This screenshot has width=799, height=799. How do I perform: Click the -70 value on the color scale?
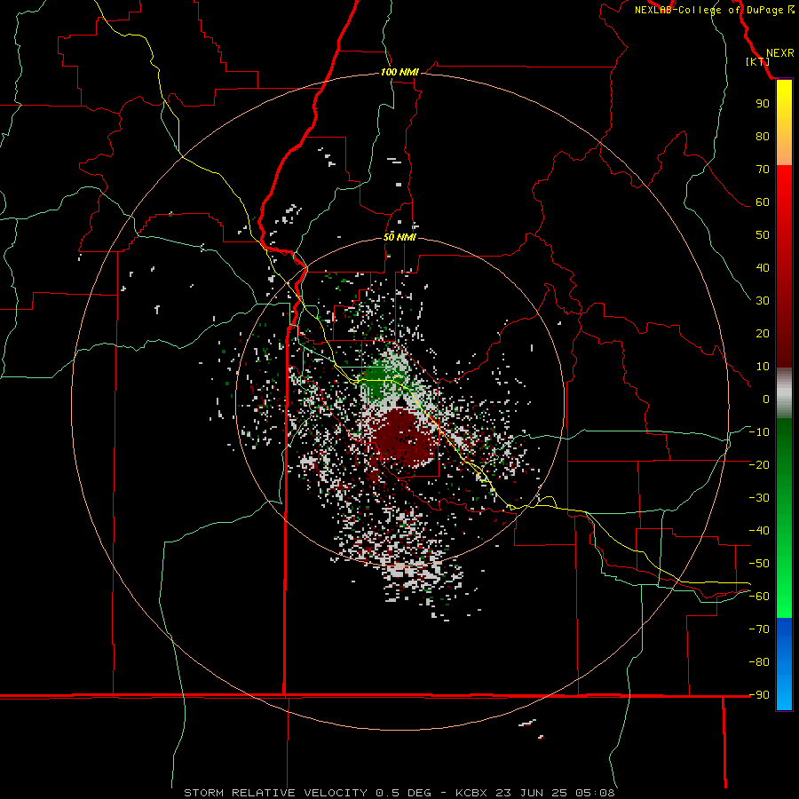tap(759, 629)
